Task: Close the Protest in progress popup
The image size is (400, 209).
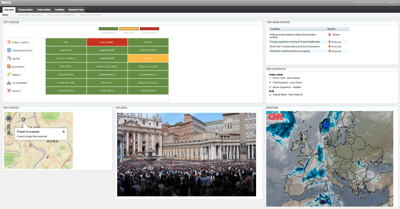Action: [64, 132]
